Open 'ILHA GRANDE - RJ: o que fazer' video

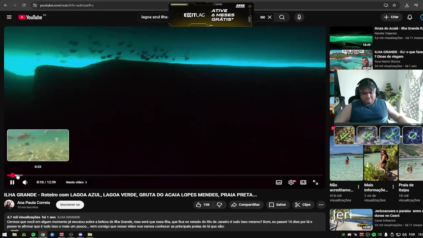point(399,54)
